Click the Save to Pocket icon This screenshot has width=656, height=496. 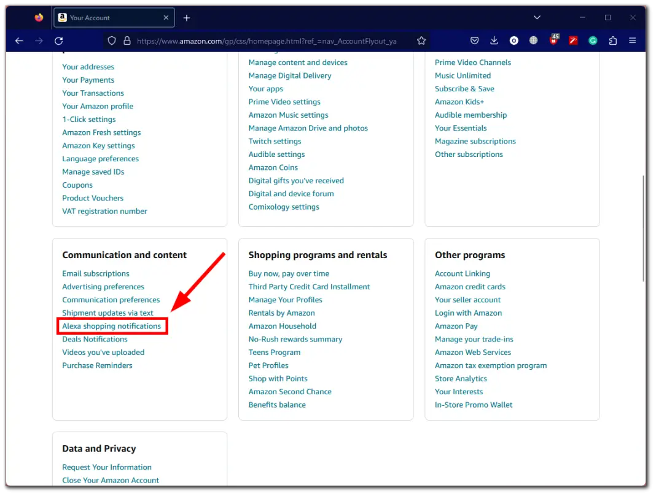[x=474, y=41]
